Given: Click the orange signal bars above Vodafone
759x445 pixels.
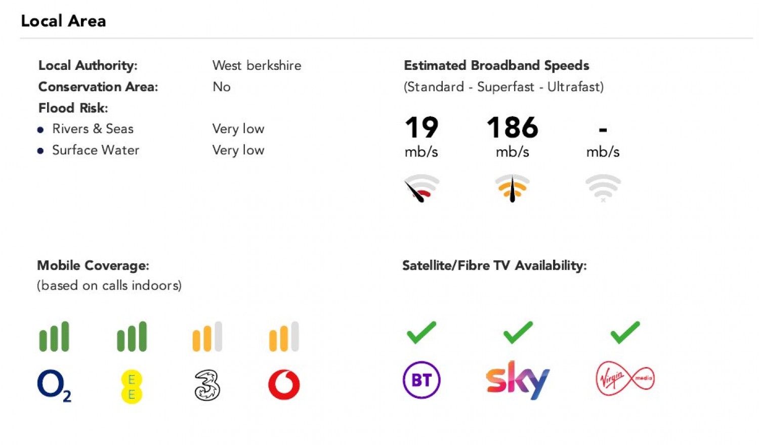Looking at the screenshot, I should point(284,337).
